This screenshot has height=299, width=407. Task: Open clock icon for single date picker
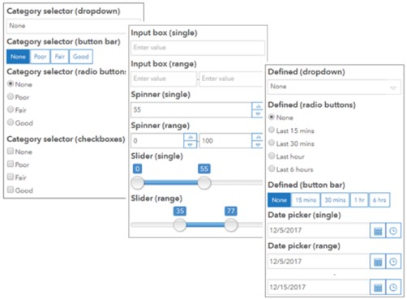(x=393, y=231)
